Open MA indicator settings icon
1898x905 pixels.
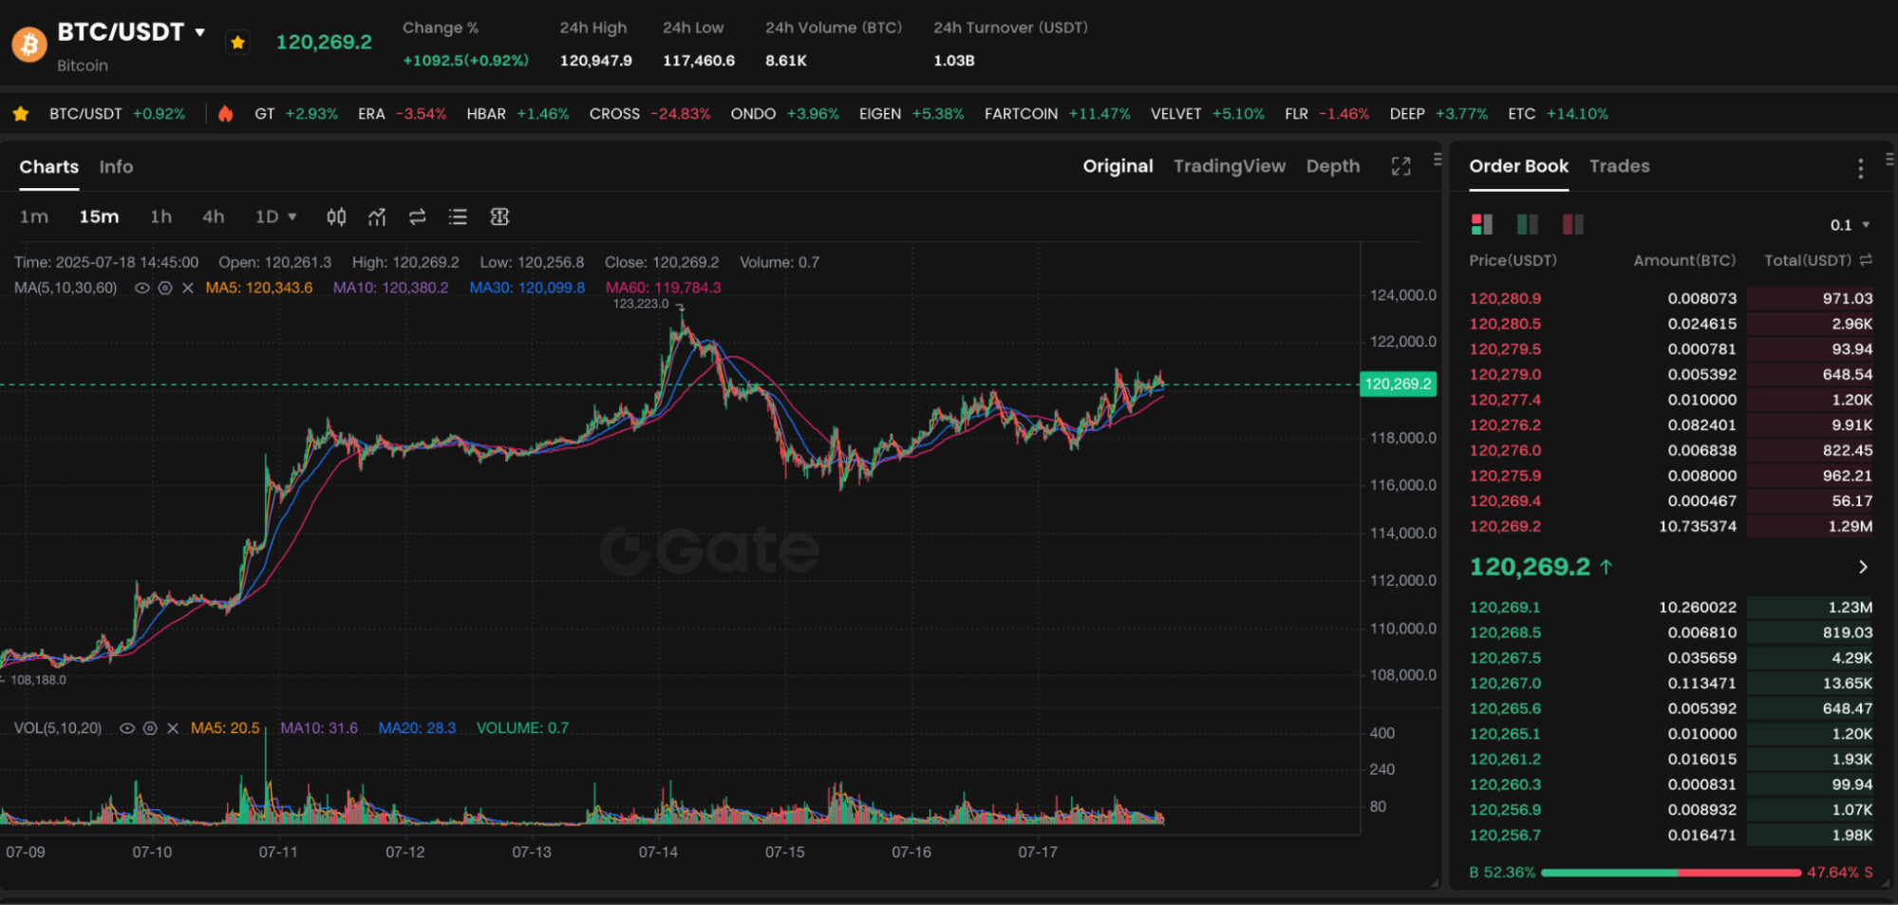coord(165,288)
